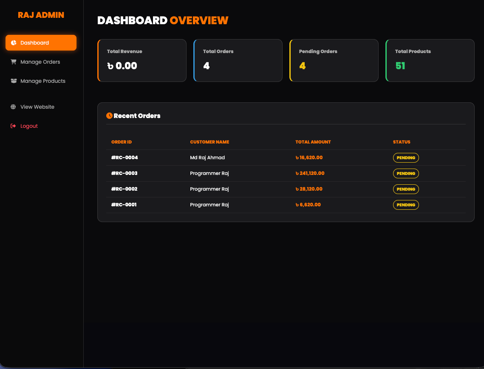Click the TOTAL AMOUNT column header
This screenshot has height=369, width=484.
click(x=313, y=142)
